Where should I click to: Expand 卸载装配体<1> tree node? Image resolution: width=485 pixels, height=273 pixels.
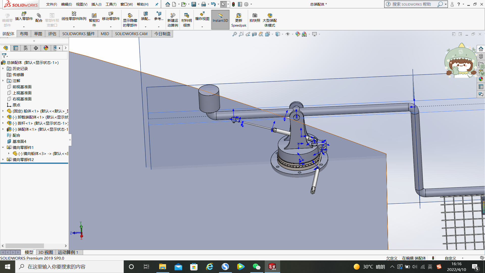tap(3, 117)
